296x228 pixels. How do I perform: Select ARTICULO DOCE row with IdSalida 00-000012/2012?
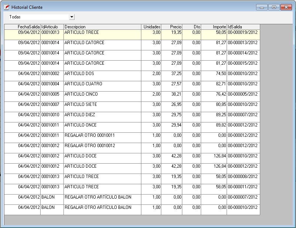click(x=132, y=168)
